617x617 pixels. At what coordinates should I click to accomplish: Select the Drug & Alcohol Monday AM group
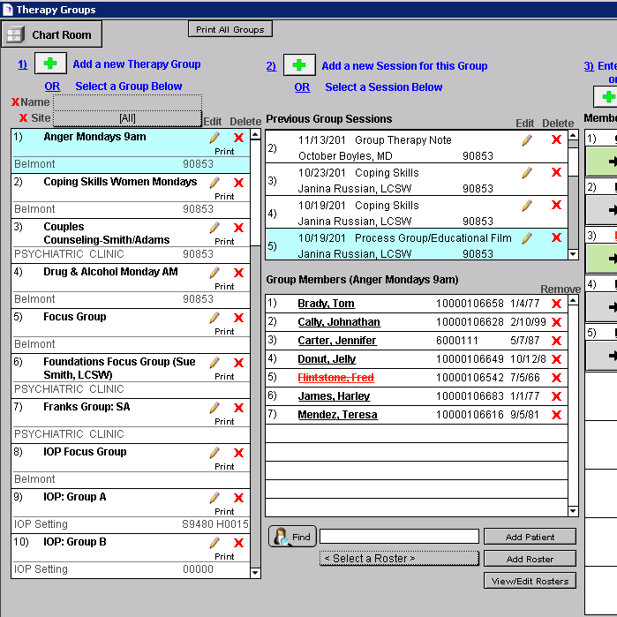110,272
